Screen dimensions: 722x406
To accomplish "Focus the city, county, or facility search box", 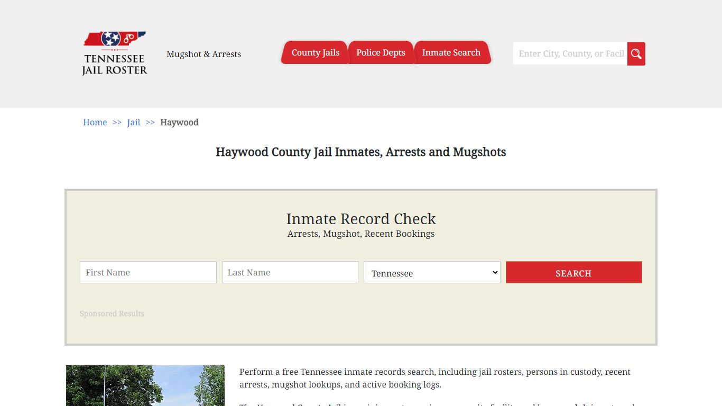I will click(570, 54).
